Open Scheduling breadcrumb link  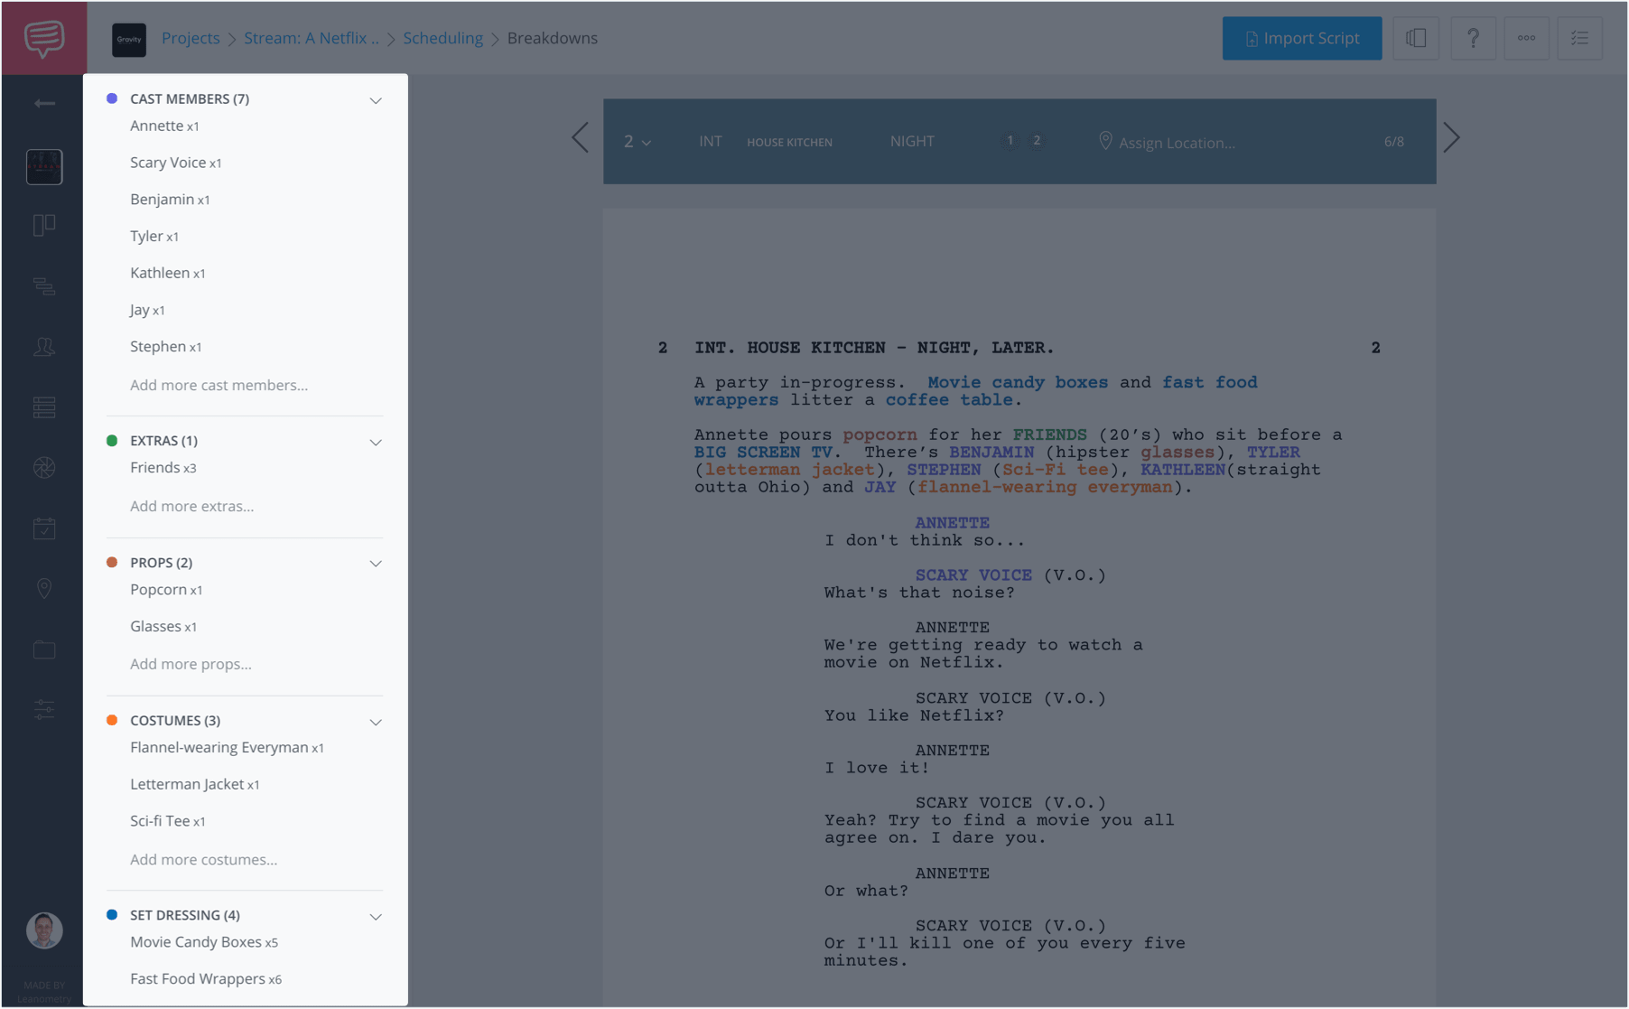coord(442,38)
